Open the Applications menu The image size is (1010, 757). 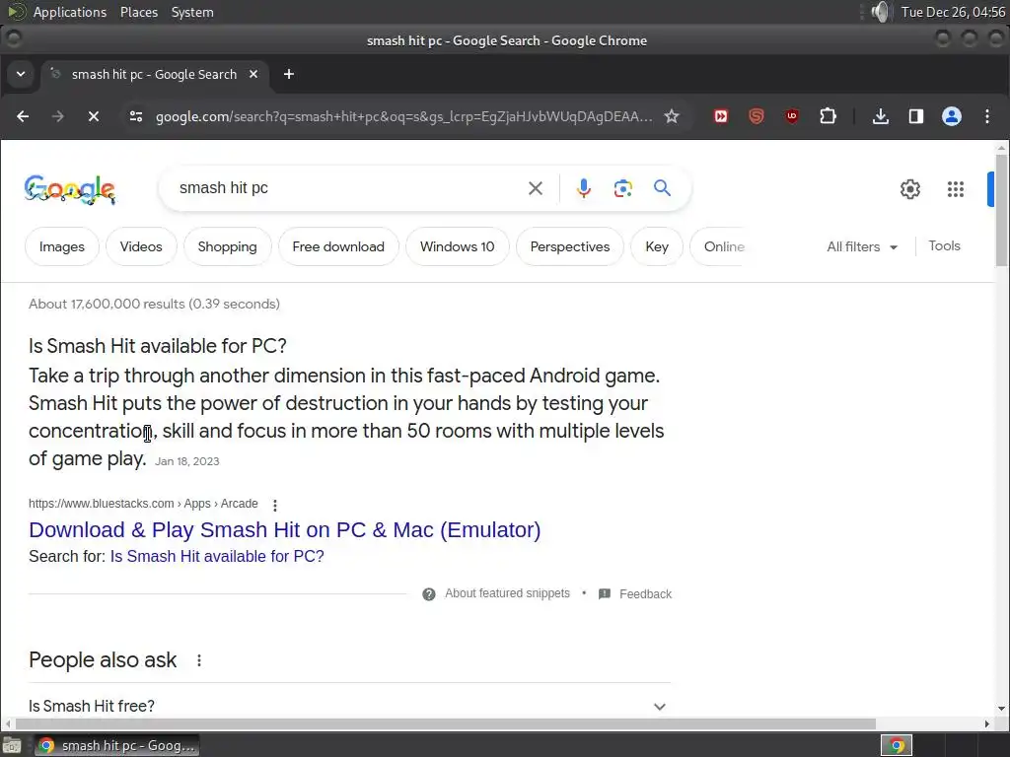(69, 12)
